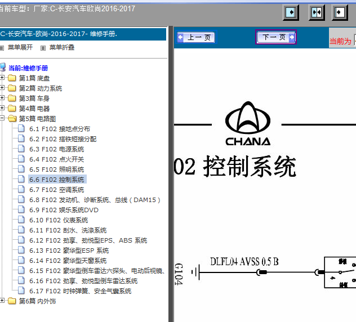Click the 第6篇 内外饰 folder icon
356x322 pixels.
pos(12,301)
